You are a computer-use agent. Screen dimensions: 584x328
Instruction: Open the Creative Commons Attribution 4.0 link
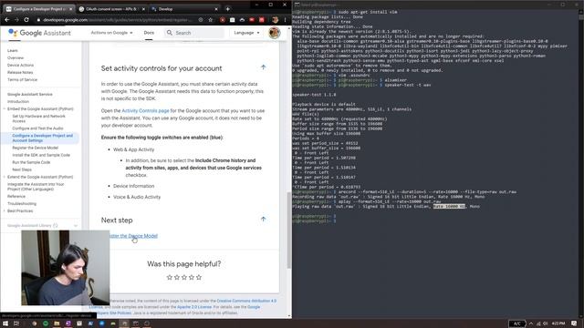coord(246,301)
